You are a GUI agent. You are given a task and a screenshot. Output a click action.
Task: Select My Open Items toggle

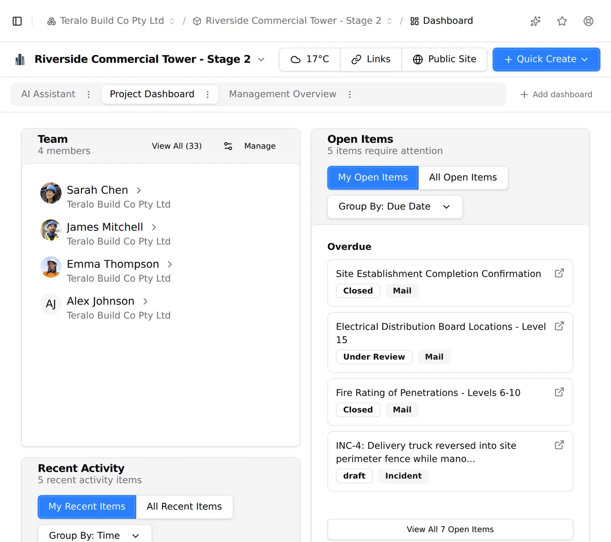click(x=373, y=177)
